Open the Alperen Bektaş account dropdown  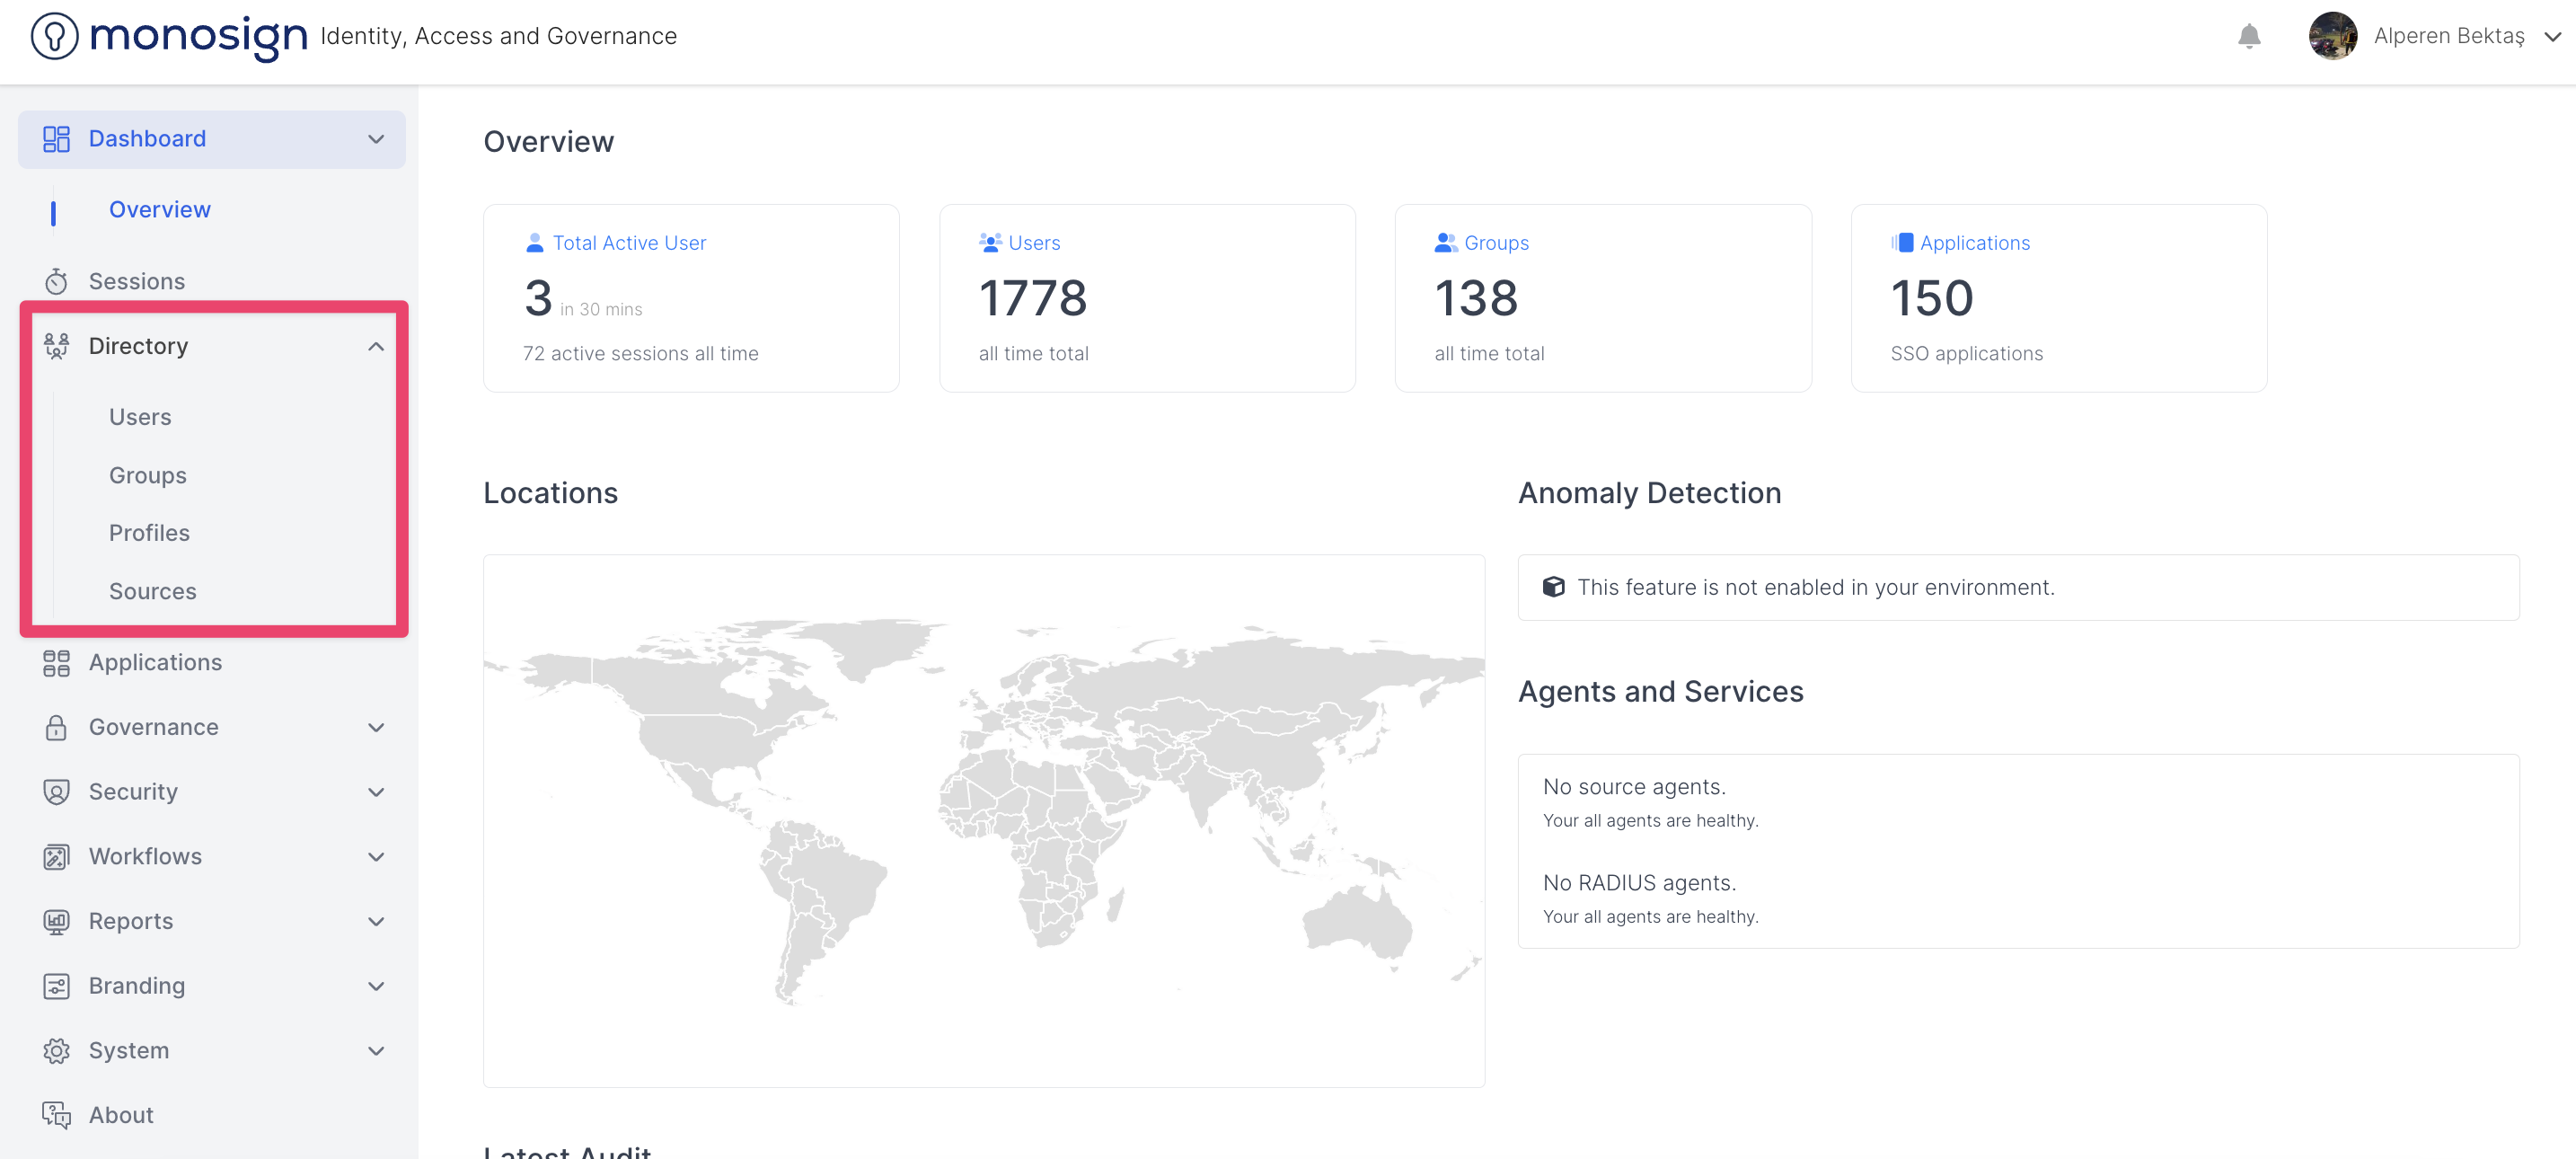click(2551, 37)
